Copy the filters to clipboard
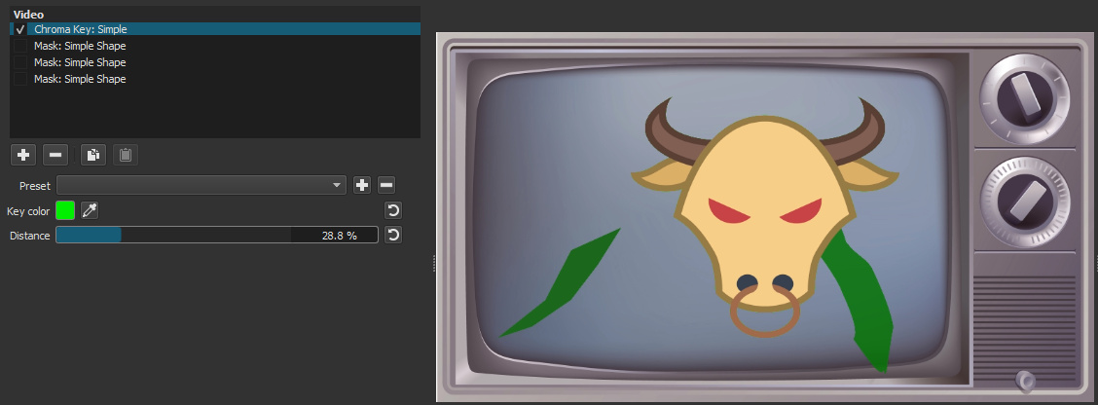 coord(93,154)
